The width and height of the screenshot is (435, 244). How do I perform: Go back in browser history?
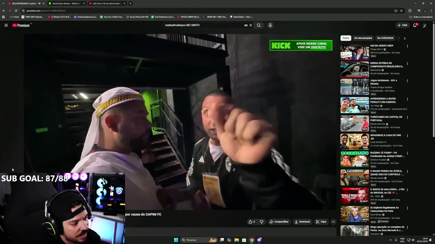click(4, 11)
